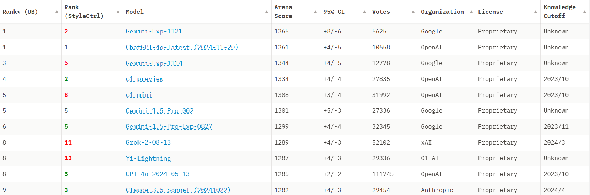Image resolution: width=590 pixels, height=195 pixels.
Task: Open the Gemini-Exp-1121 model link
Action: tap(154, 31)
